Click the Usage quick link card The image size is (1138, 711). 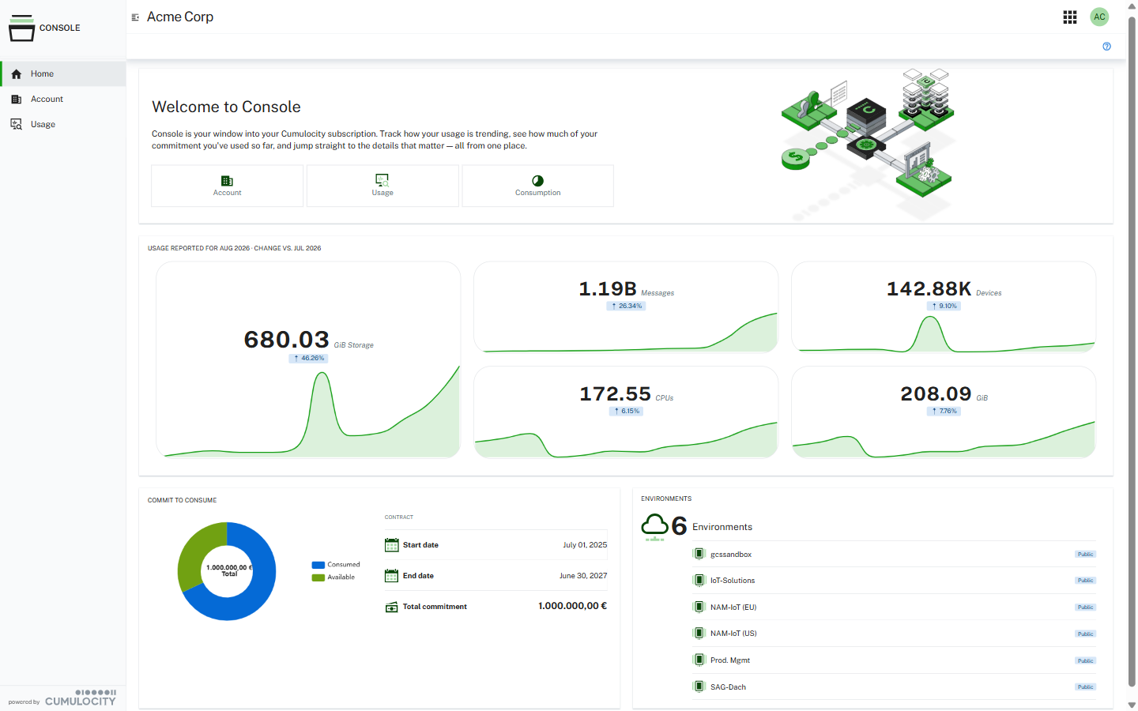tap(382, 186)
